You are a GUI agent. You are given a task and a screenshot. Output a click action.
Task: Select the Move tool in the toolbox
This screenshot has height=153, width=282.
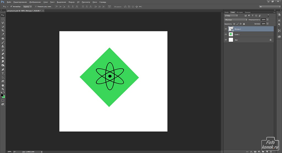pyautogui.click(x=3, y=15)
